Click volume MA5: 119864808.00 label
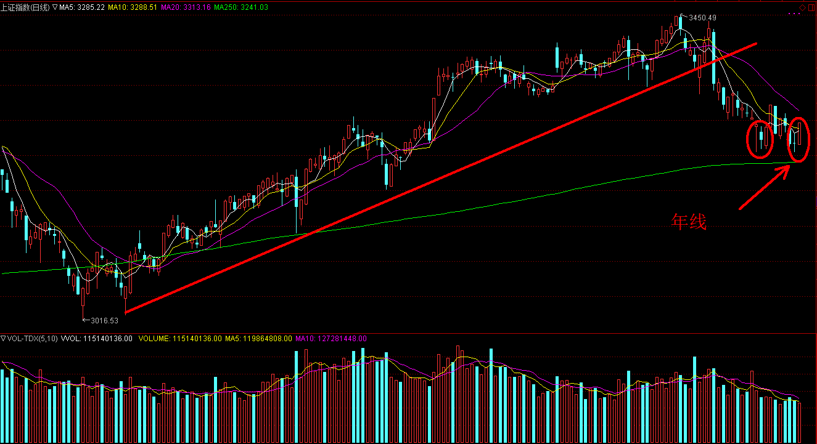The height and width of the screenshot is (444, 817). (258, 338)
